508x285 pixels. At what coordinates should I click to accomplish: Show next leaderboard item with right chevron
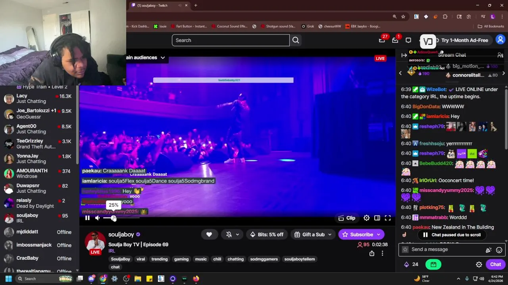pyautogui.click(x=504, y=73)
